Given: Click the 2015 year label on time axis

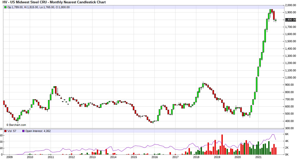Looking at the screenshot, I should click(x=134, y=157).
